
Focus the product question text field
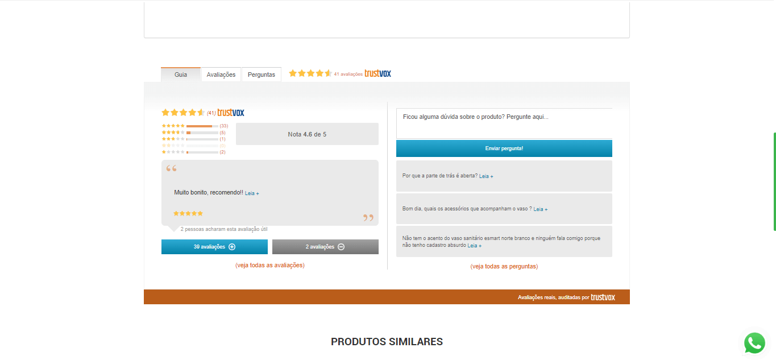coord(504,123)
